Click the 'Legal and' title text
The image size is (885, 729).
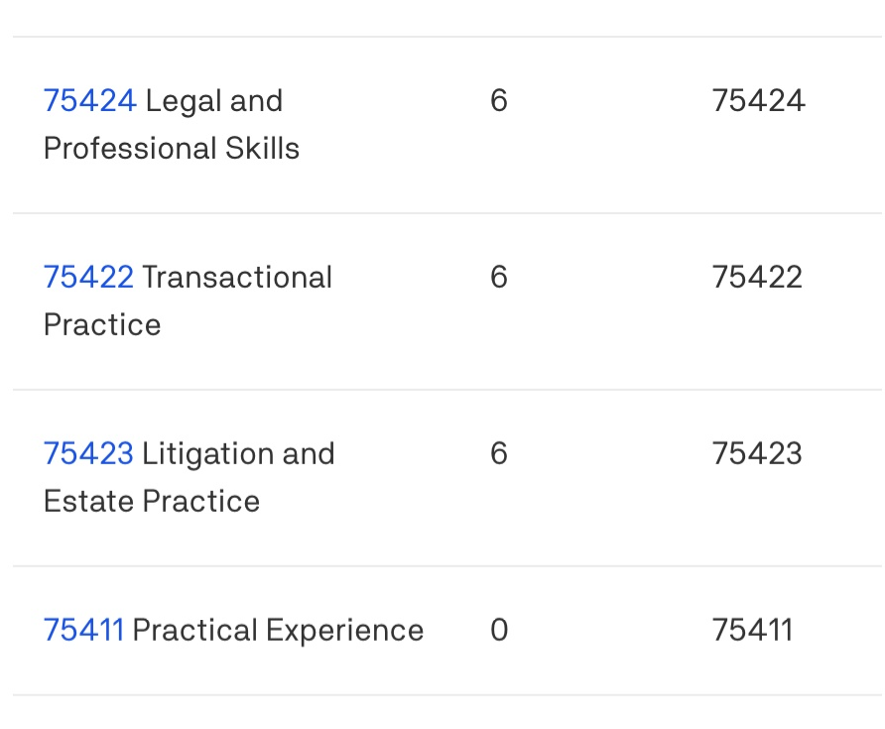(x=214, y=101)
